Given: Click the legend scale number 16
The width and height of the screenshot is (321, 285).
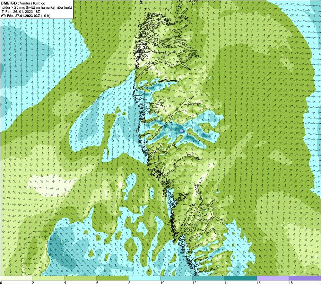Looking at the screenshot, I should pyautogui.click(x=258, y=283).
